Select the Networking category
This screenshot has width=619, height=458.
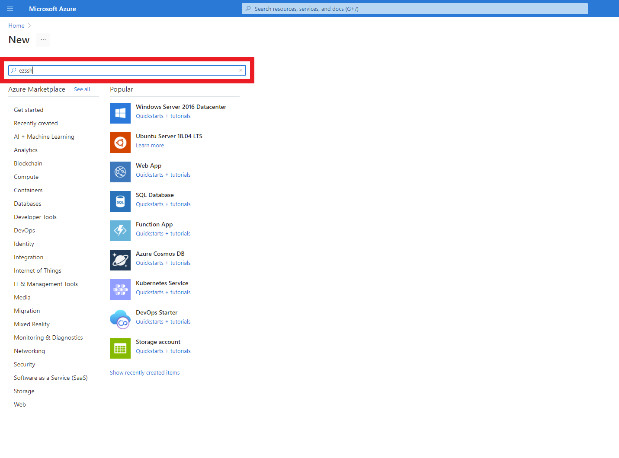(29, 351)
